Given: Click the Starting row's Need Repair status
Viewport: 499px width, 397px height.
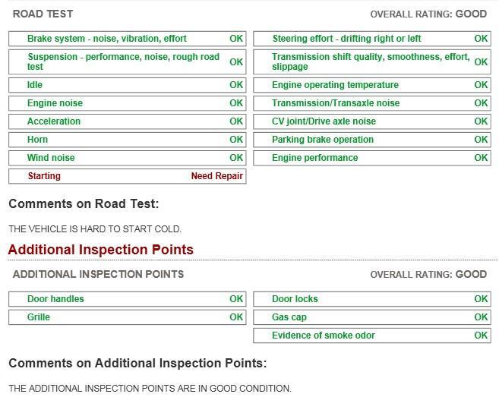Looking at the screenshot, I should click(x=216, y=176).
